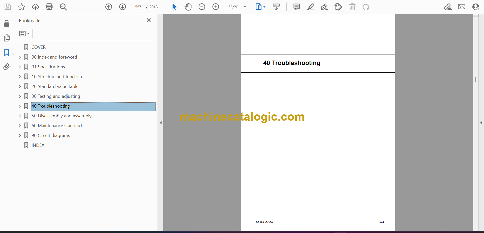This screenshot has width=484, height=233.
Task: Activate the selection arrow tool
Action: [x=174, y=7]
